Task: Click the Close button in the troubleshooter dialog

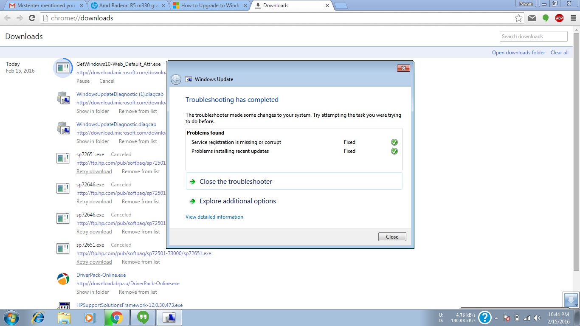Action: (392, 237)
